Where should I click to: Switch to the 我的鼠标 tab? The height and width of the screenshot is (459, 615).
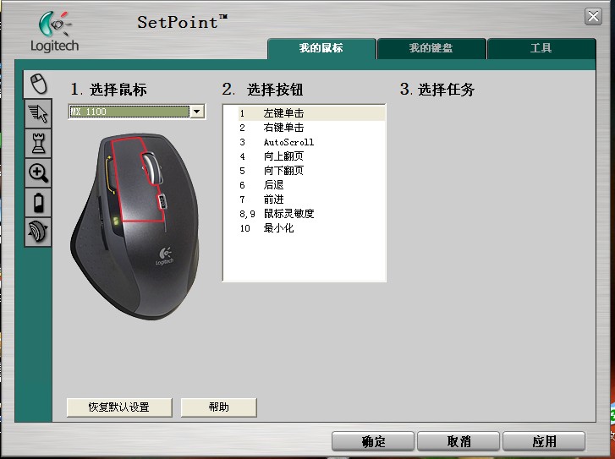[321, 48]
